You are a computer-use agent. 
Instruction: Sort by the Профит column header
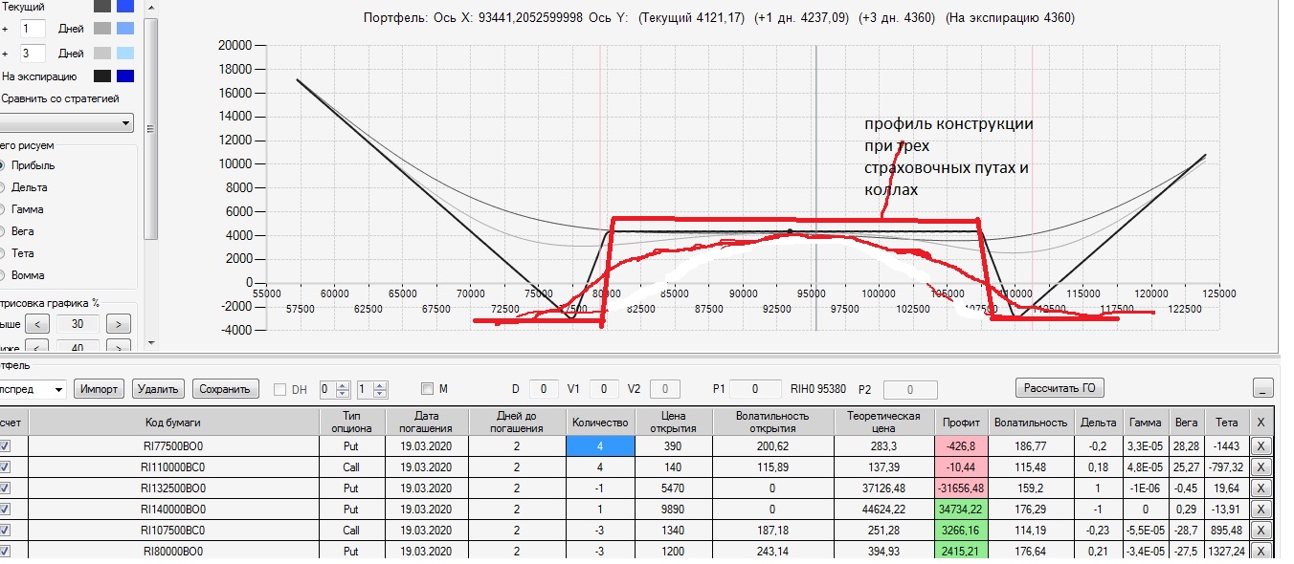(x=960, y=422)
